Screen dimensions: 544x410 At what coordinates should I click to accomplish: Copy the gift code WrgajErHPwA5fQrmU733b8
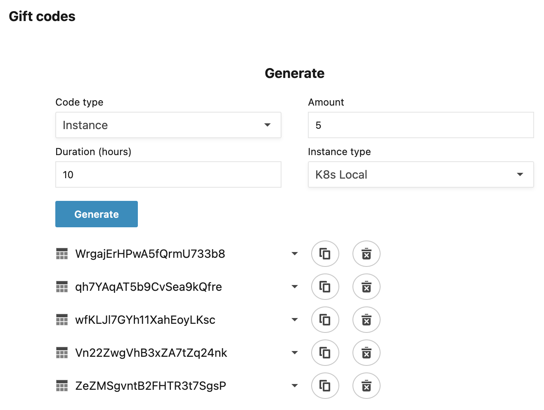pyautogui.click(x=325, y=254)
